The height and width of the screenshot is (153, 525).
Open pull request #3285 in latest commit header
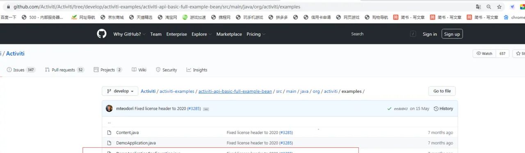[194, 108]
